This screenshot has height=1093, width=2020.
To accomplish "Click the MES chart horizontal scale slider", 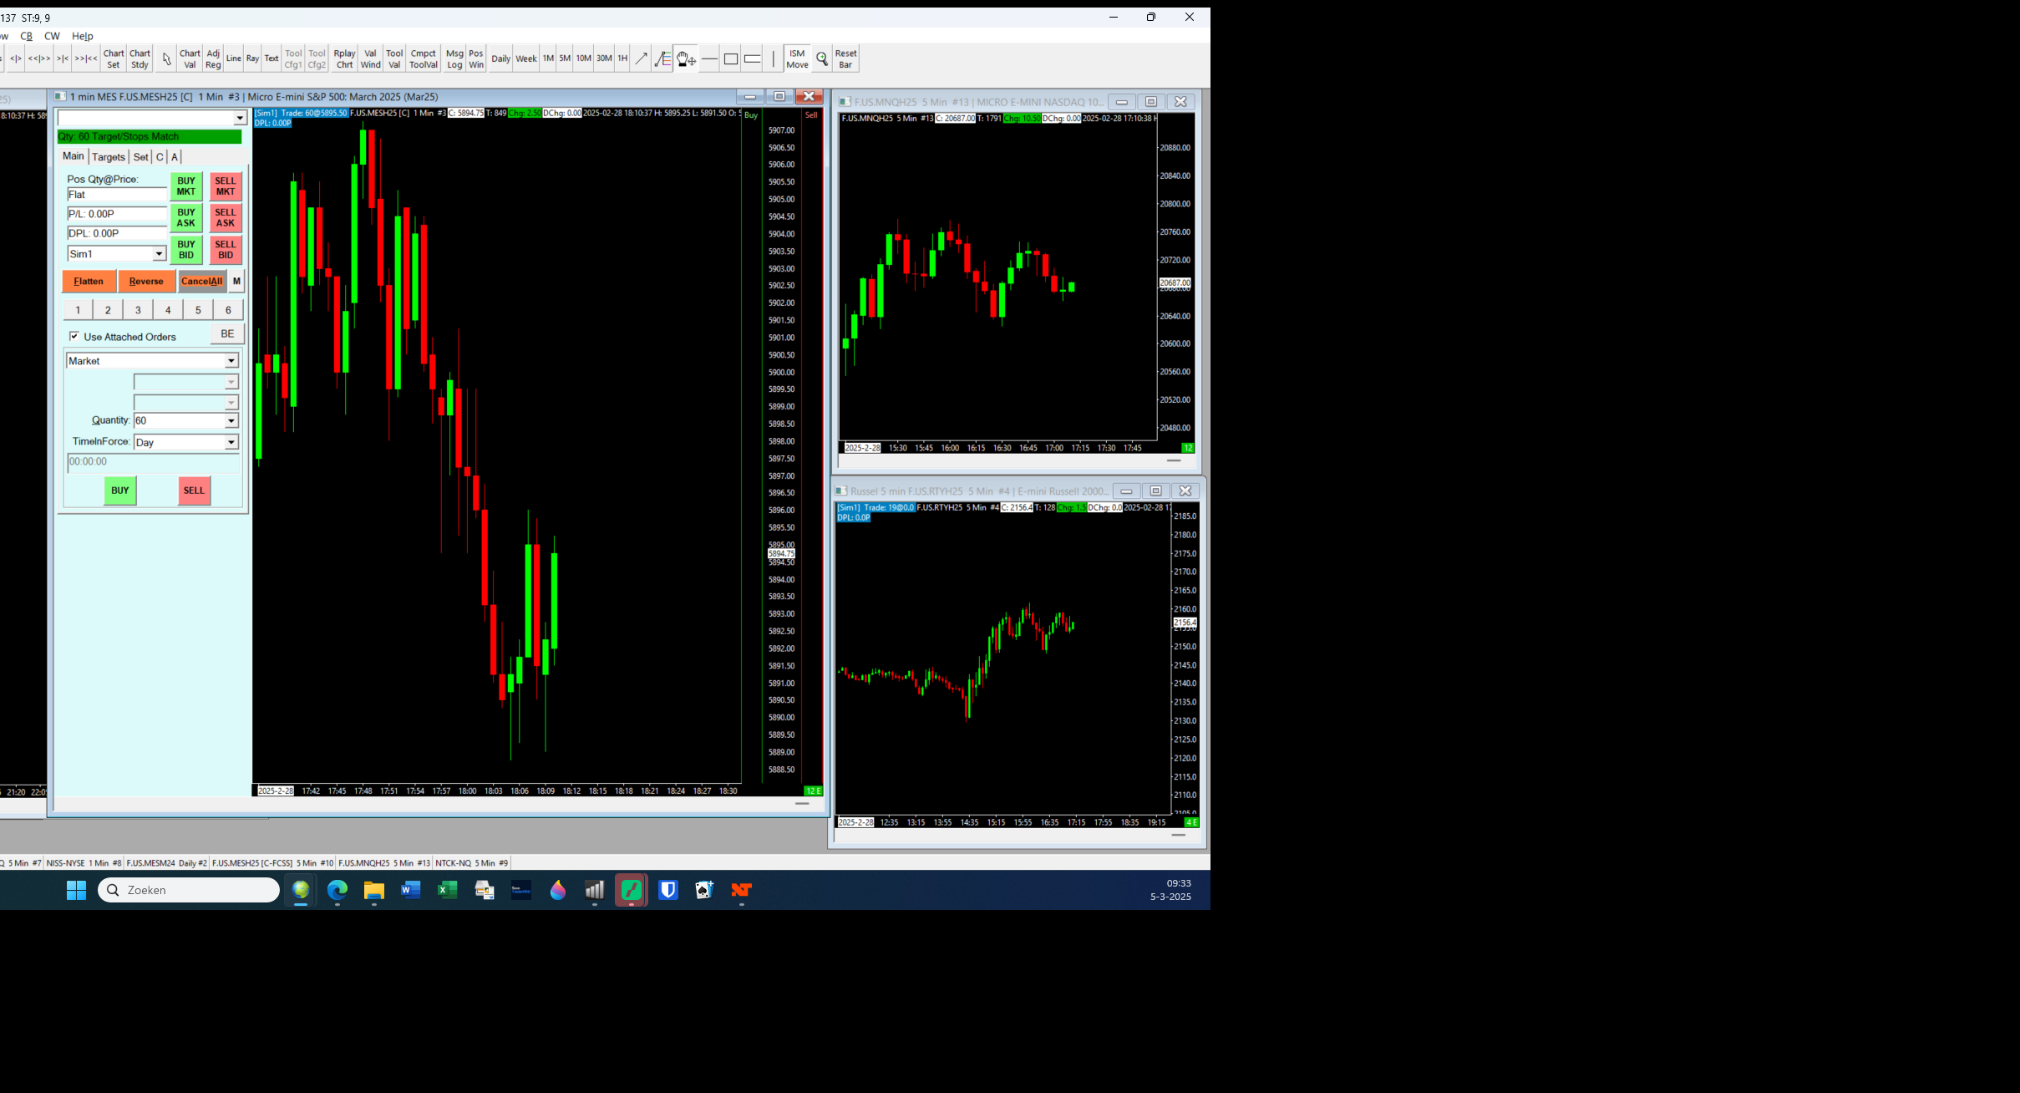I will (802, 803).
